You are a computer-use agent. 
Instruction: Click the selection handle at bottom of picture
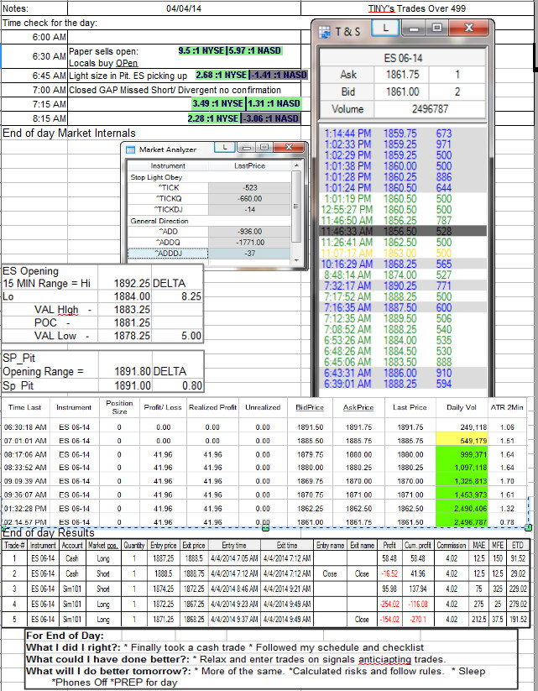coord(265,527)
